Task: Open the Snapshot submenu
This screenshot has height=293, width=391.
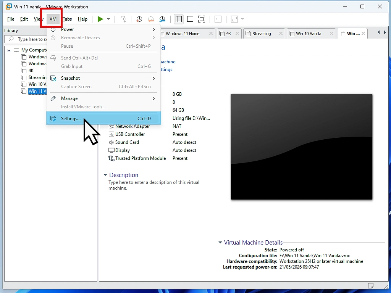Action: 103,78
